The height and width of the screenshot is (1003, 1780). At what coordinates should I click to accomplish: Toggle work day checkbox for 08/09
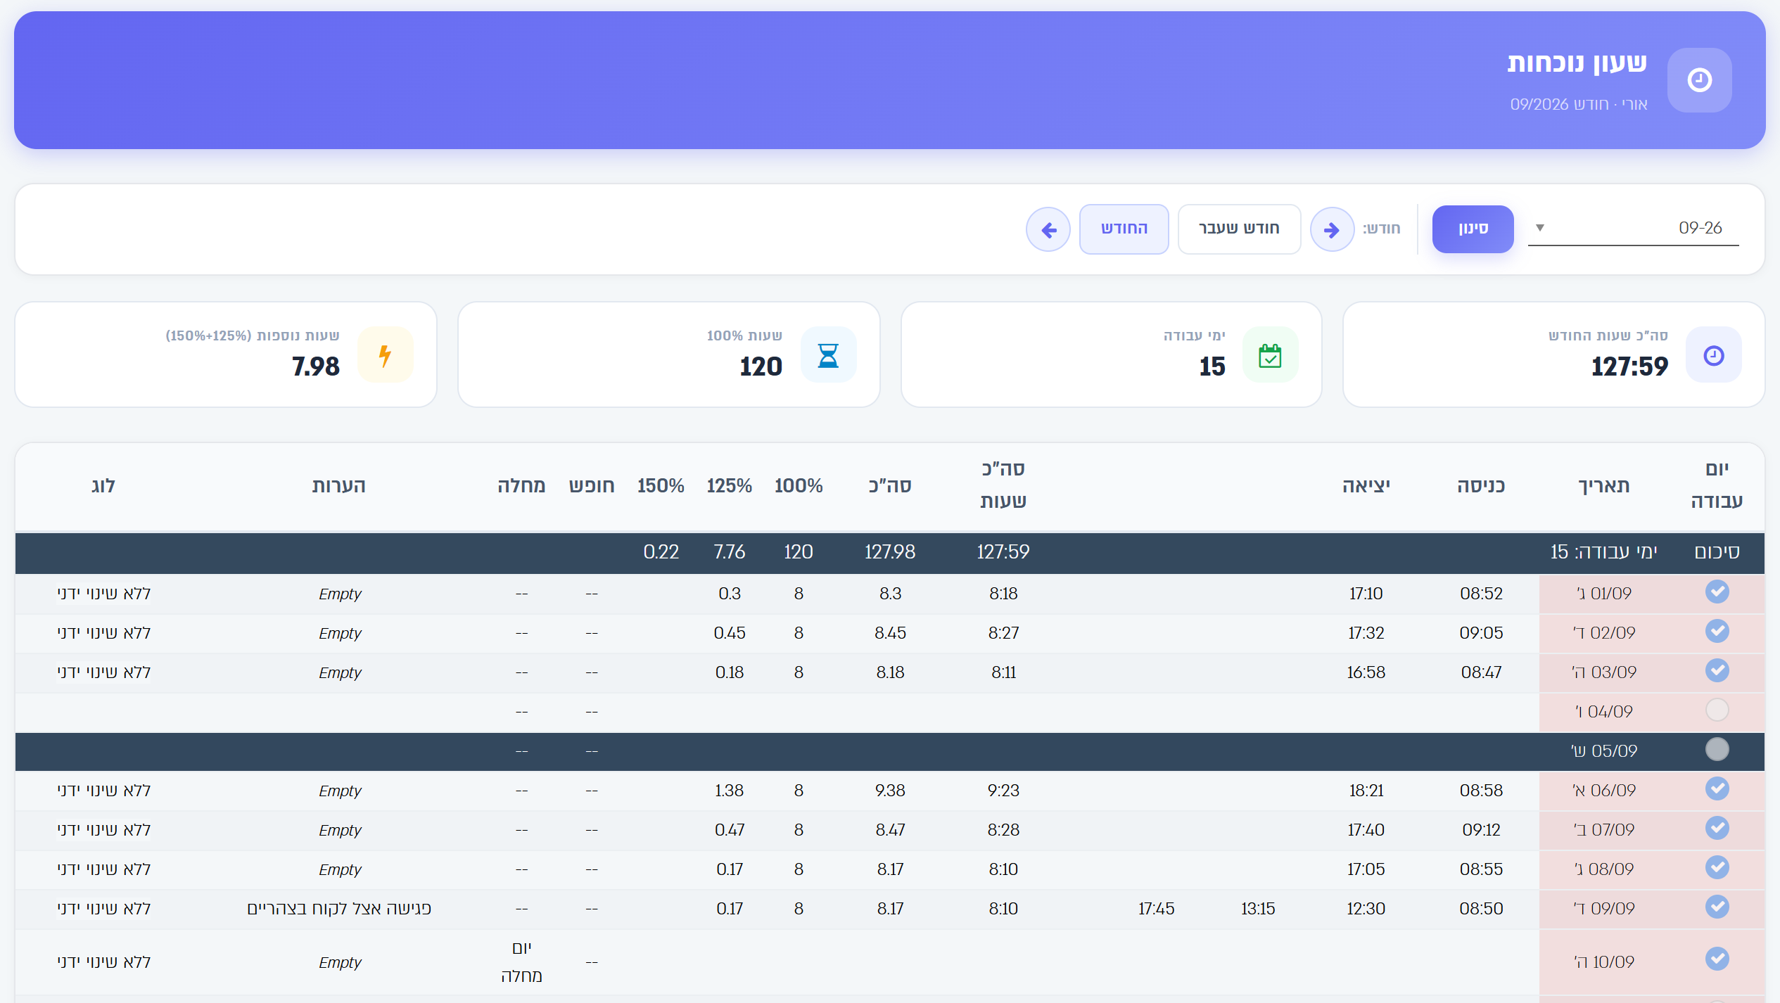click(x=1717, y=868)
